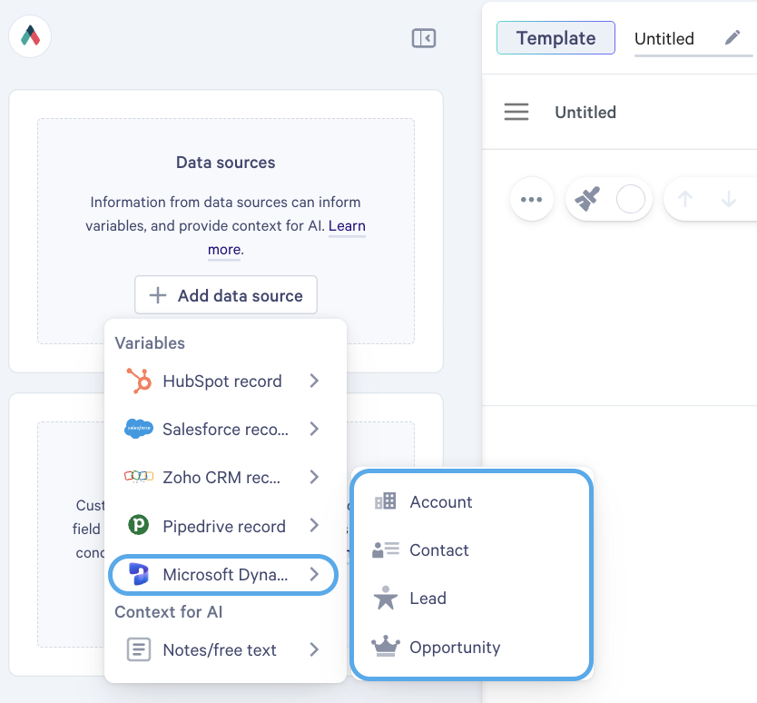Open the three-dots more options button
Screen dimensions: 757x703
(532, 199)
